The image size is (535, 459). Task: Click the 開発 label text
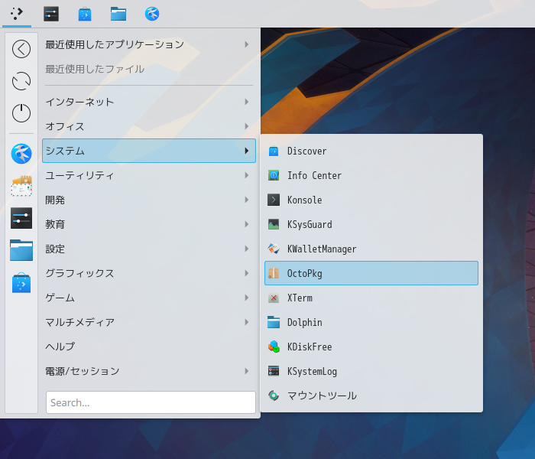(x=55, y=200)
